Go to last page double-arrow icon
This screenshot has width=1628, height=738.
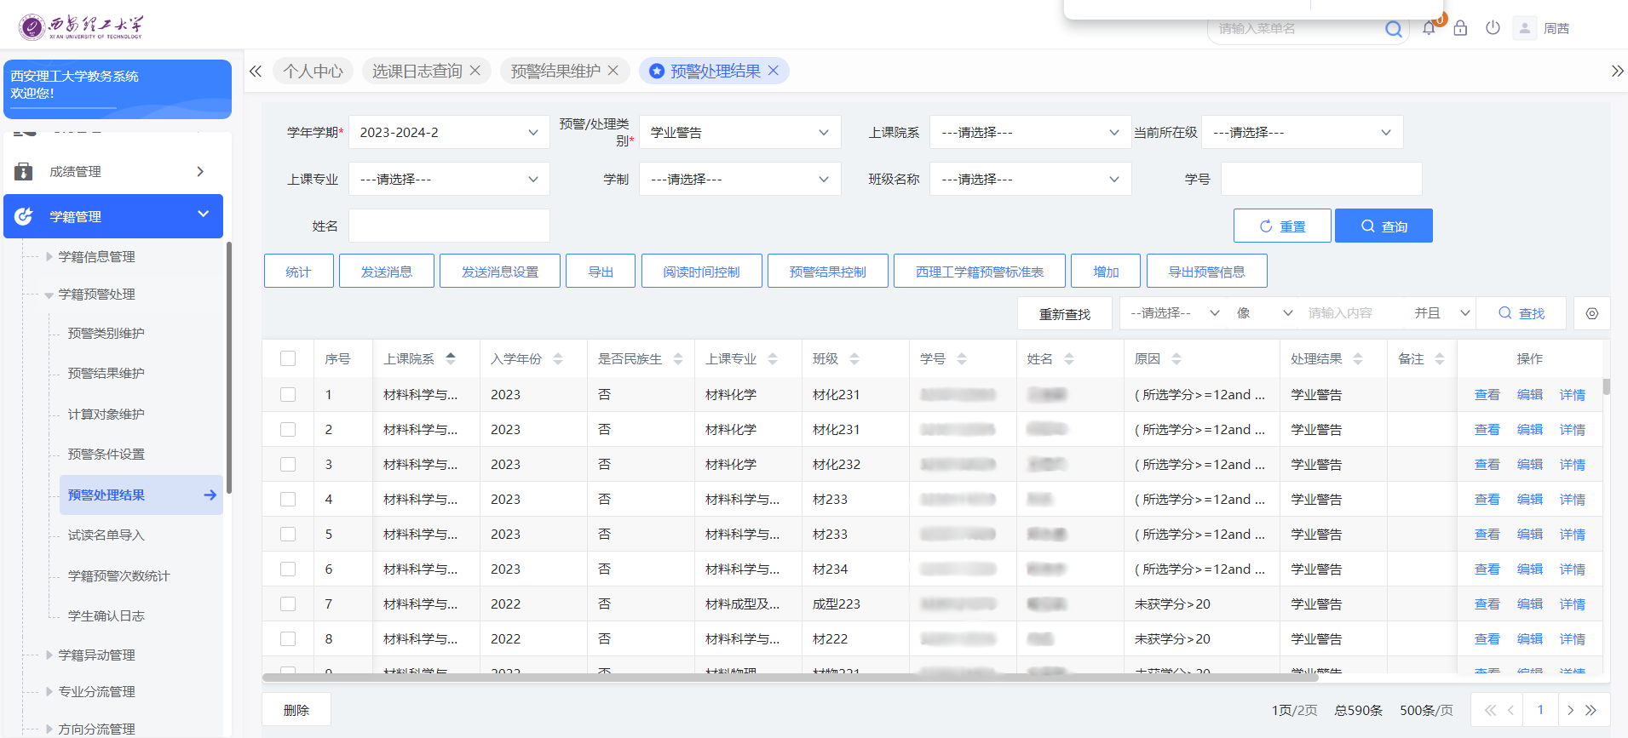(x=1591, y=710)
